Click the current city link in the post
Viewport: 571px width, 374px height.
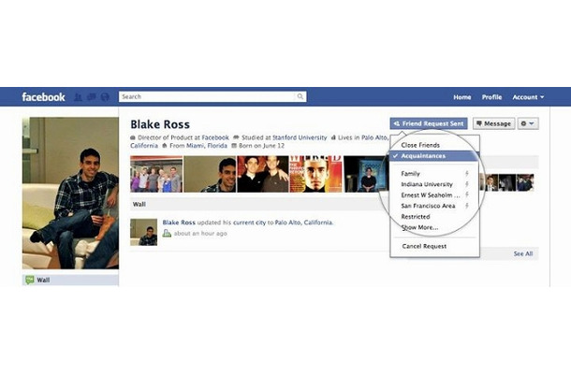(x=249, y=223)
